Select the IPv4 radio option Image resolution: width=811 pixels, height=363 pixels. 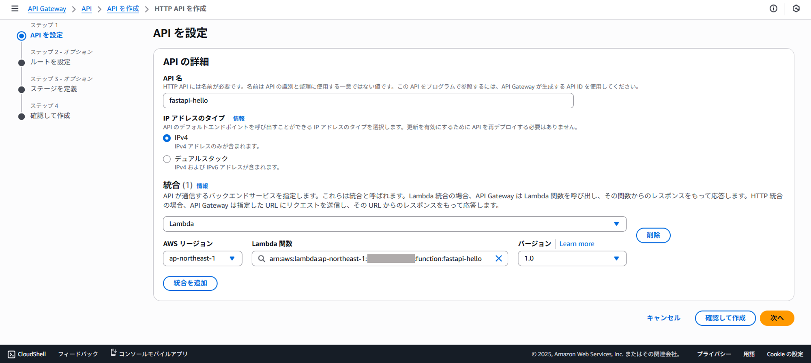pyautogui.click(x=167, y=138)
